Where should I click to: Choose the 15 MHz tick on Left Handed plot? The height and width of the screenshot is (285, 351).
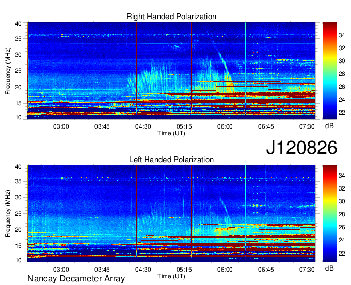click(x=19, y=246)
